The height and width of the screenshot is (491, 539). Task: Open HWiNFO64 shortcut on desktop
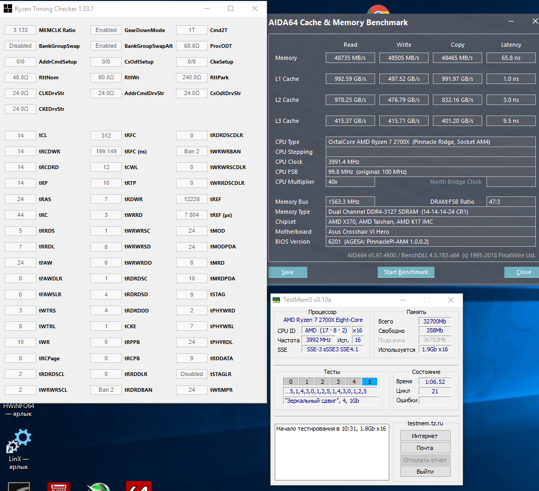point(18,410)
